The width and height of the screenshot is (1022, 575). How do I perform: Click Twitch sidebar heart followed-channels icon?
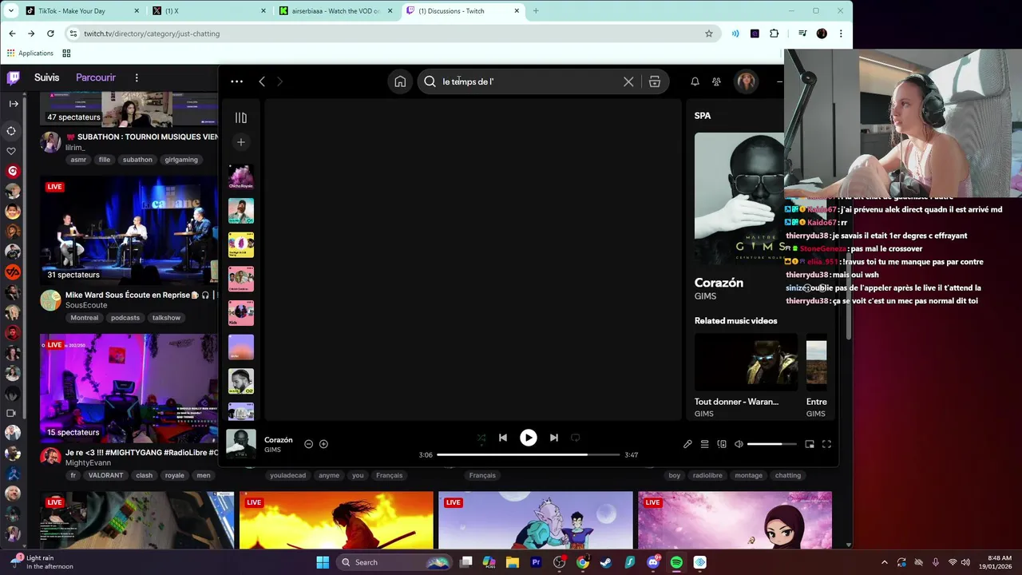[x=11, y=151]
